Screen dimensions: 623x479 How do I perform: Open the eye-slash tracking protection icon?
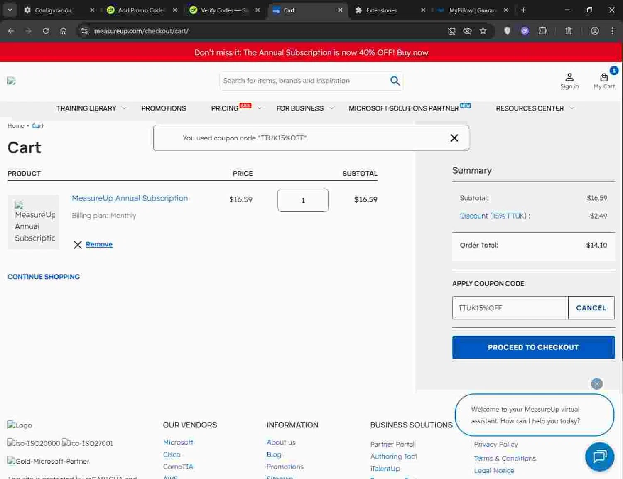coord(467,31)
